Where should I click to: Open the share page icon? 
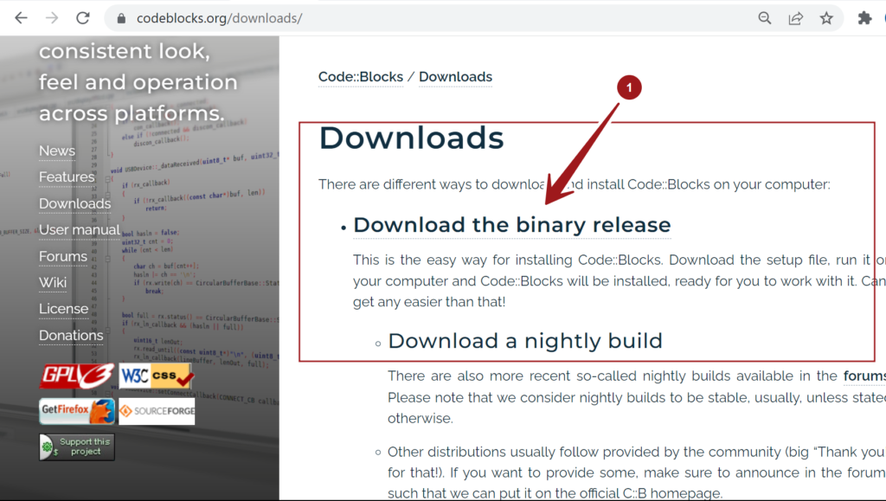point(795,17)
